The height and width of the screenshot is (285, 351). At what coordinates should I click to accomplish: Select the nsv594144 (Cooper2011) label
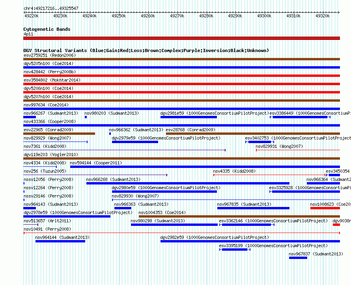(96, 163)
